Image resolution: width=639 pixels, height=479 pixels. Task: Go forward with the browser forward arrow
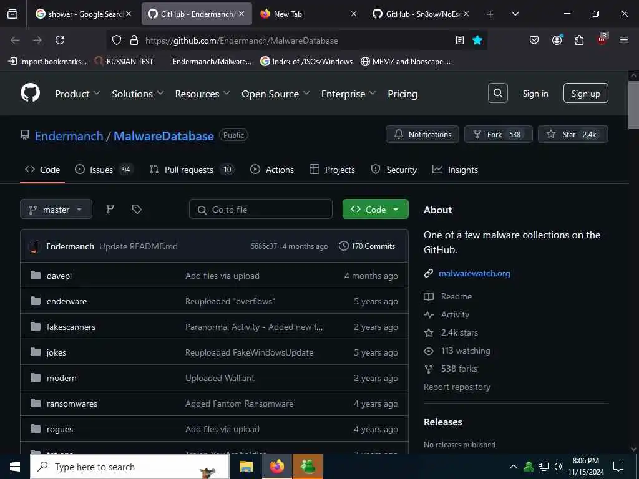[37, 40]
